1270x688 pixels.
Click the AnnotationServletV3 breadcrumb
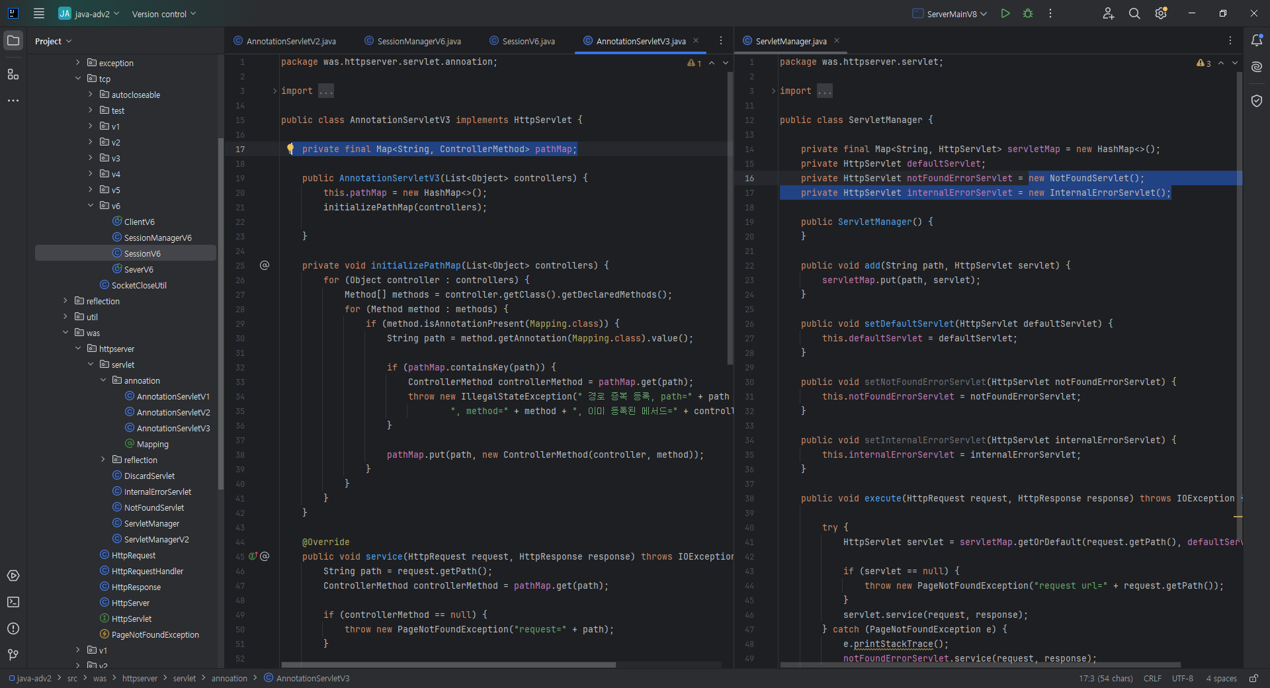[x=307, y=678]
